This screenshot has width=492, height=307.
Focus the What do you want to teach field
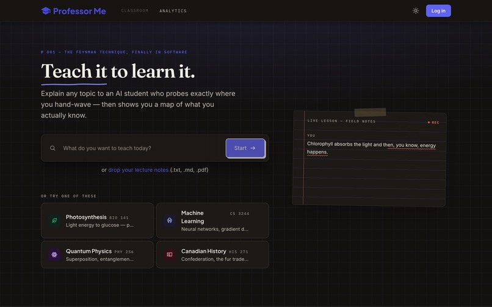[x=138, y=148]
